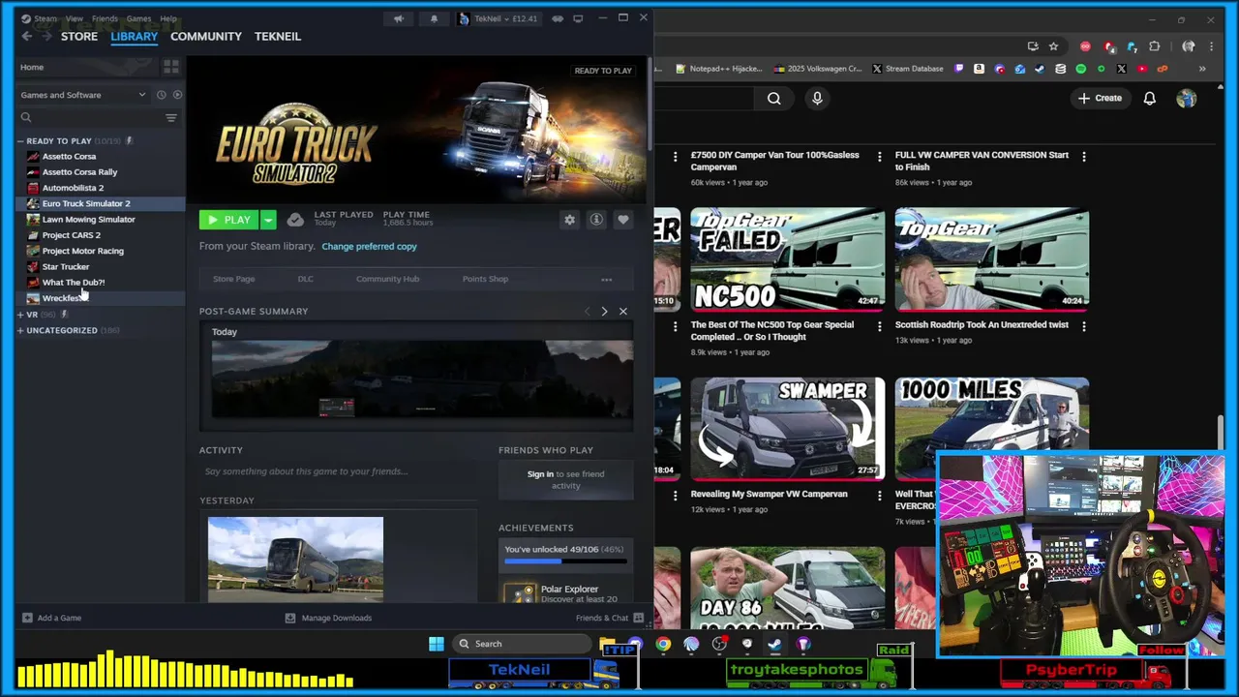Enter Steam Big Picture mode icon

pos(578,18)
